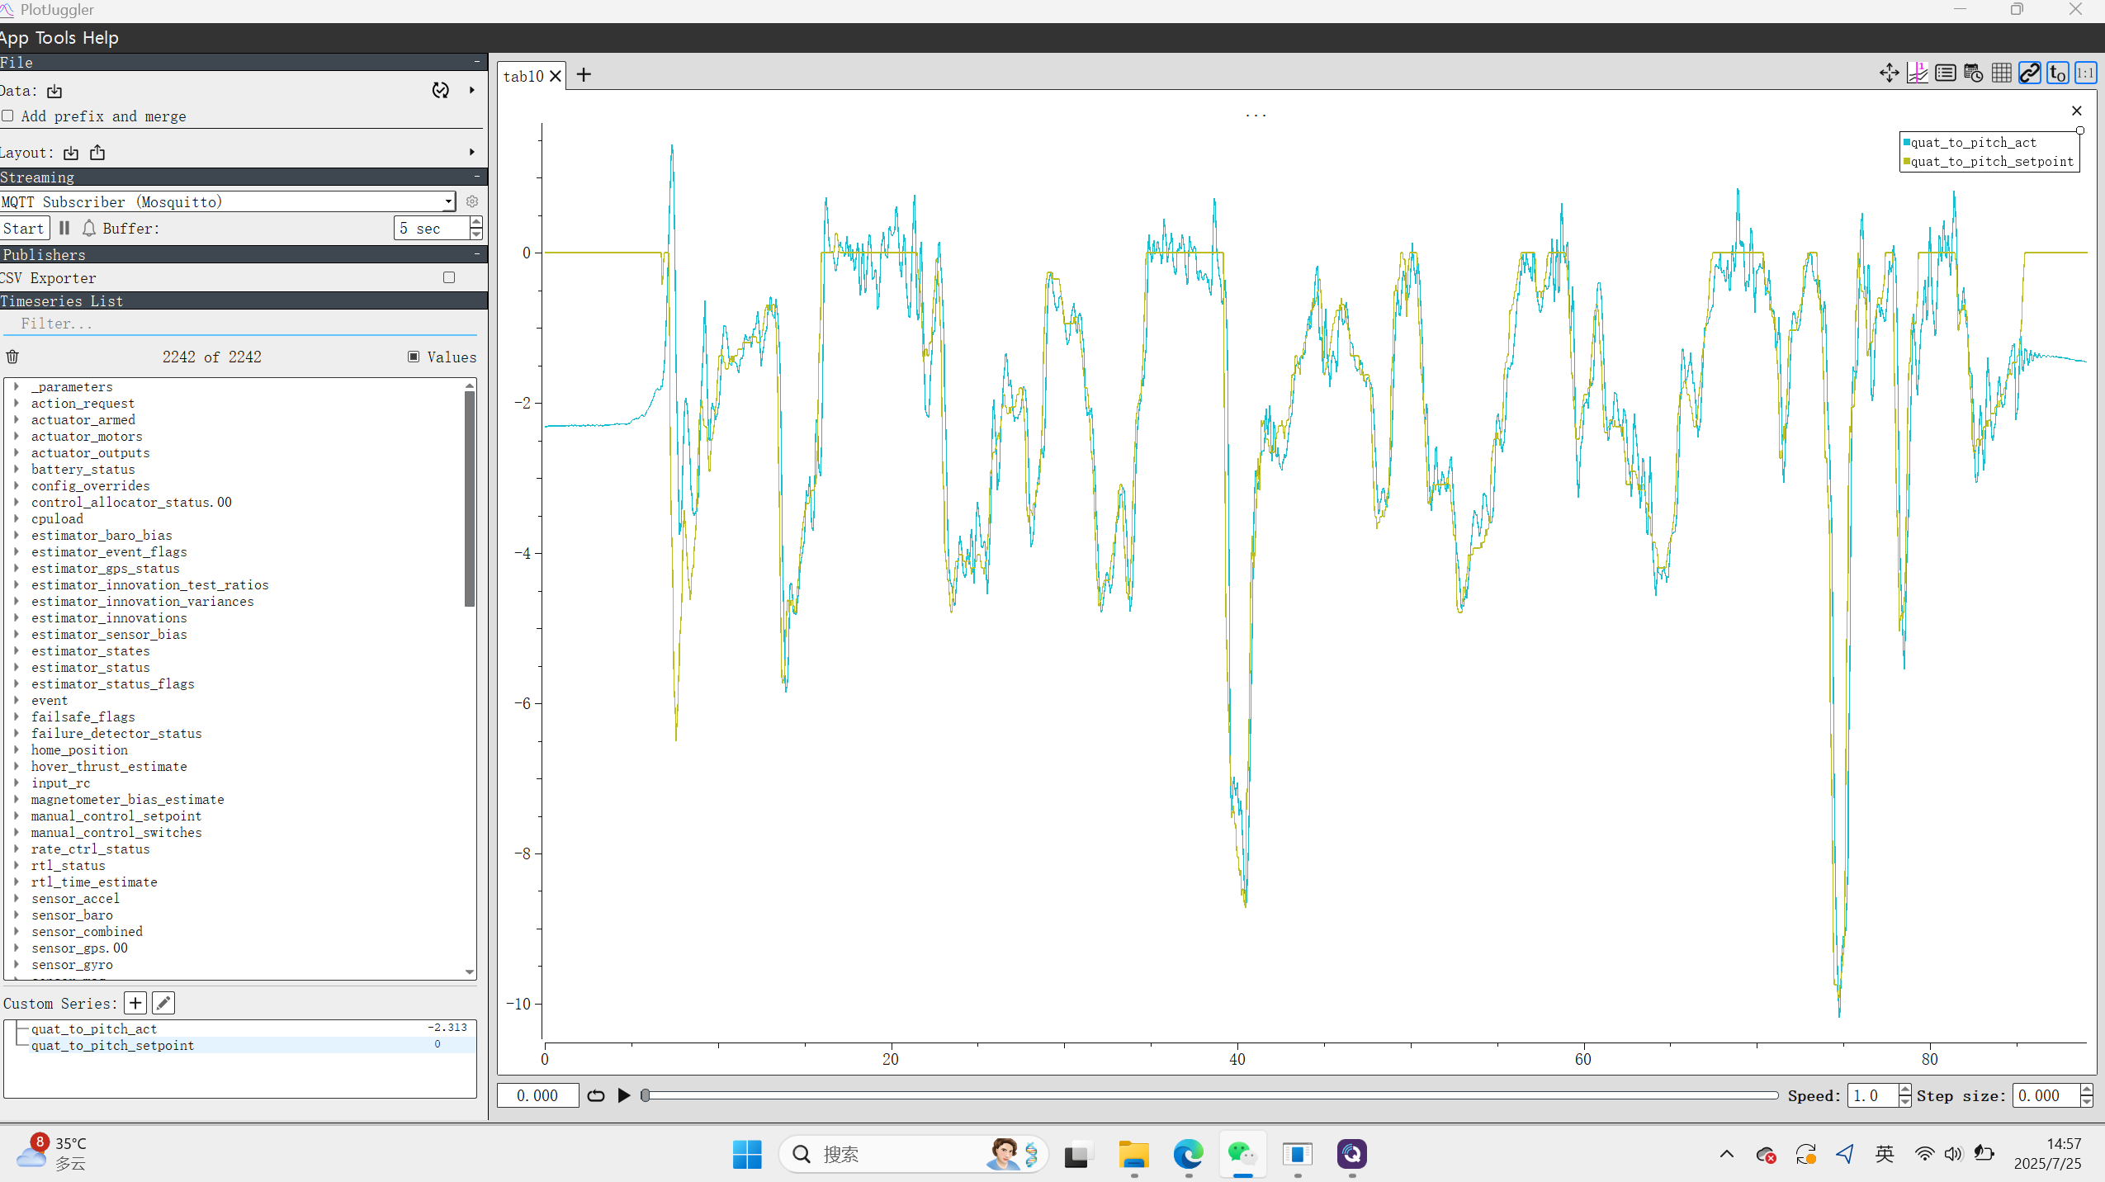
Task: Click quat_to_pitch_act legend entry
Action: click(x=1973, y=142)
